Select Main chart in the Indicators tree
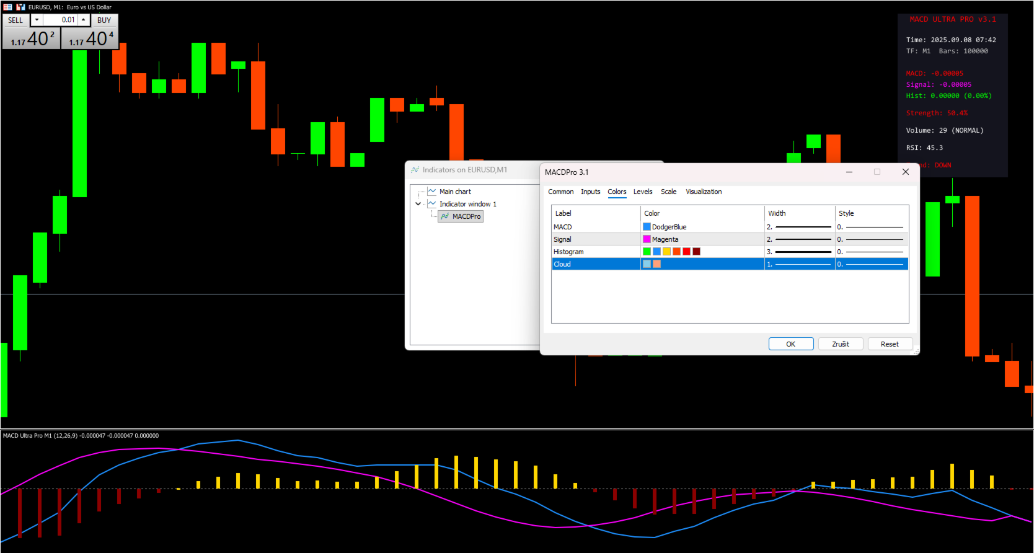This screenshot has height=553, width=1034. click(455, 192)
